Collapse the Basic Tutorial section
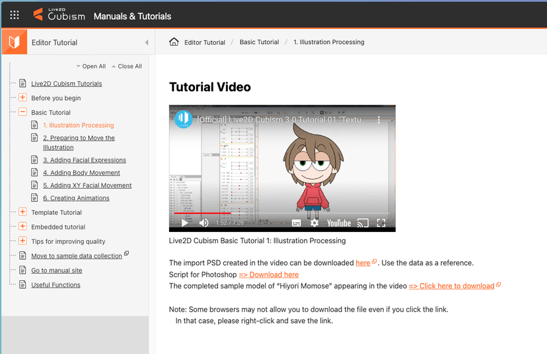The image size is (547, 354). 22,112
